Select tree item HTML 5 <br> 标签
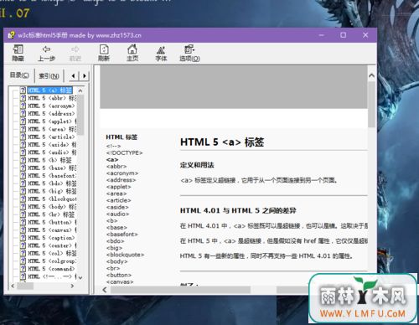This screenshot has width=419, height=325. click(51, 214)
